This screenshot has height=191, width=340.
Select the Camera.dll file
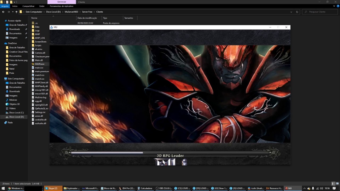pos(40,53)
